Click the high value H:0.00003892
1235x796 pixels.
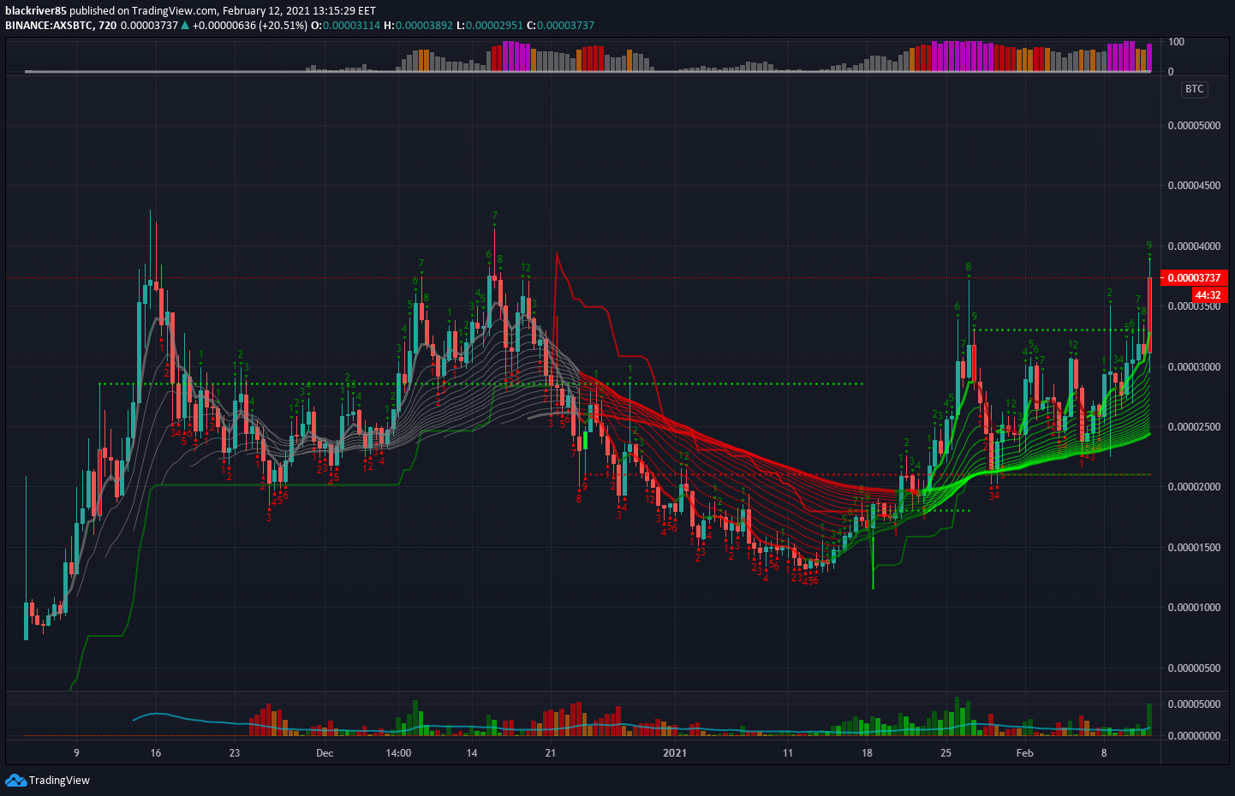point(418,25)
